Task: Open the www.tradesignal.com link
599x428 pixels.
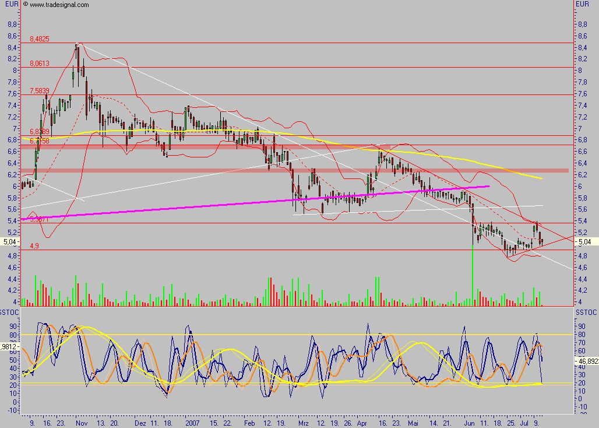Action: (x=59, y=5)
